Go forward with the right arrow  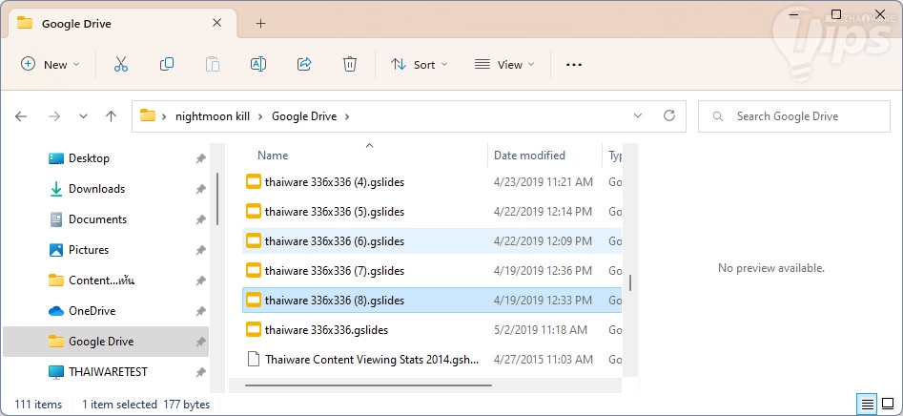54,116
